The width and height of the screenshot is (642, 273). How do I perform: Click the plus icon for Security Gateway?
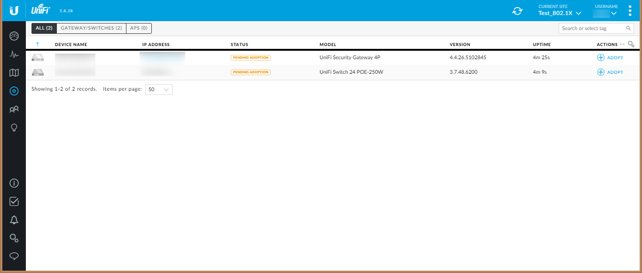[601, 57]
